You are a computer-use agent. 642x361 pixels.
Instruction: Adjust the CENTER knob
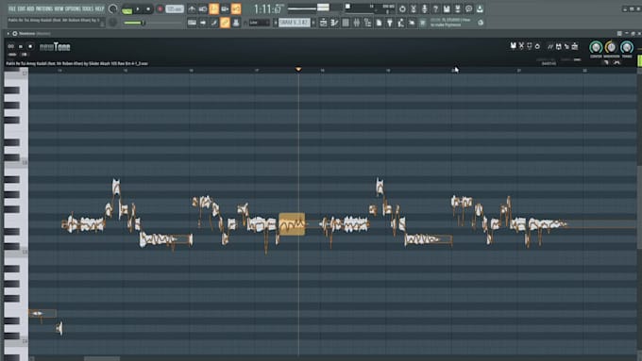pyautogui.click(x=596, y=47)
